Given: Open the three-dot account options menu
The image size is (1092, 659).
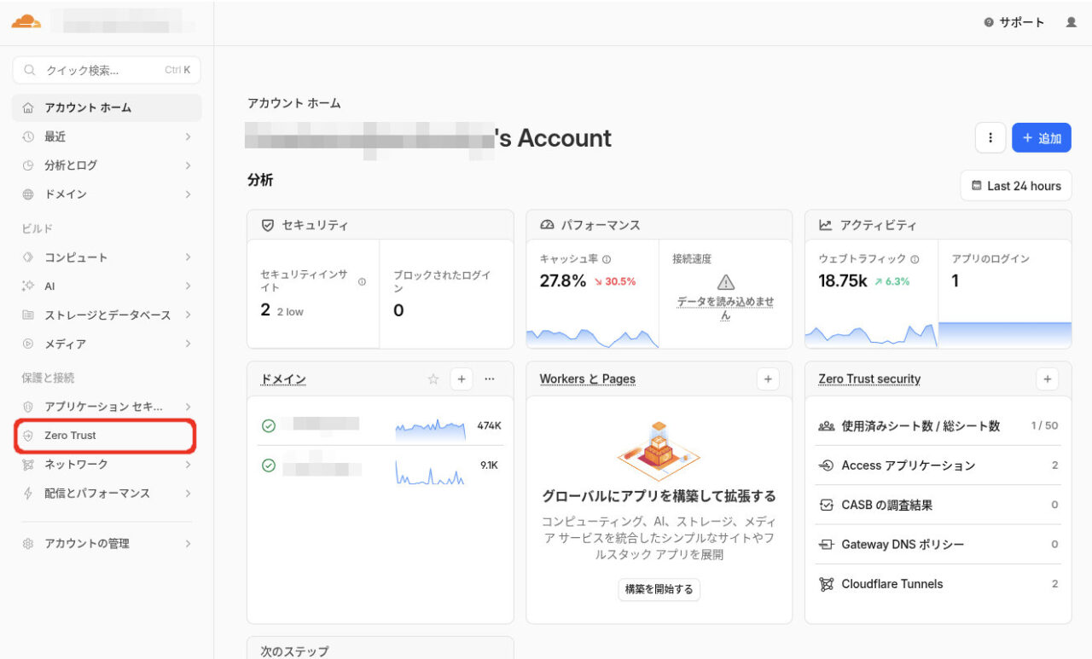Looking at the screenshot, I should [x=990, y=137].
